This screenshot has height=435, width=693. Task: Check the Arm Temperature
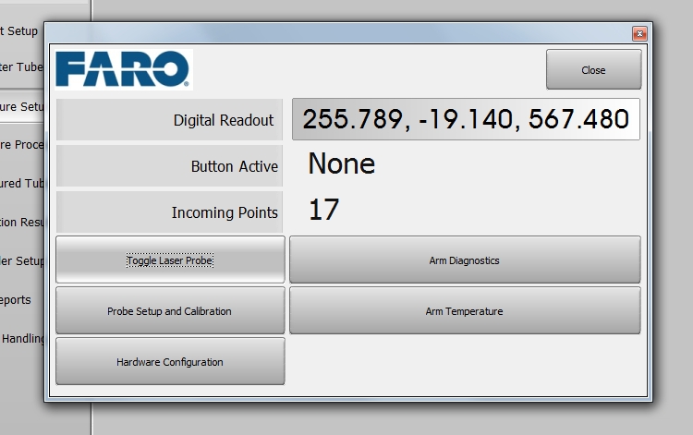464,311
